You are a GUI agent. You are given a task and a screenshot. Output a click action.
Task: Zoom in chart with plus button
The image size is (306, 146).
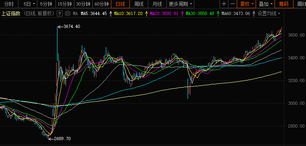[x=224, y=4]
